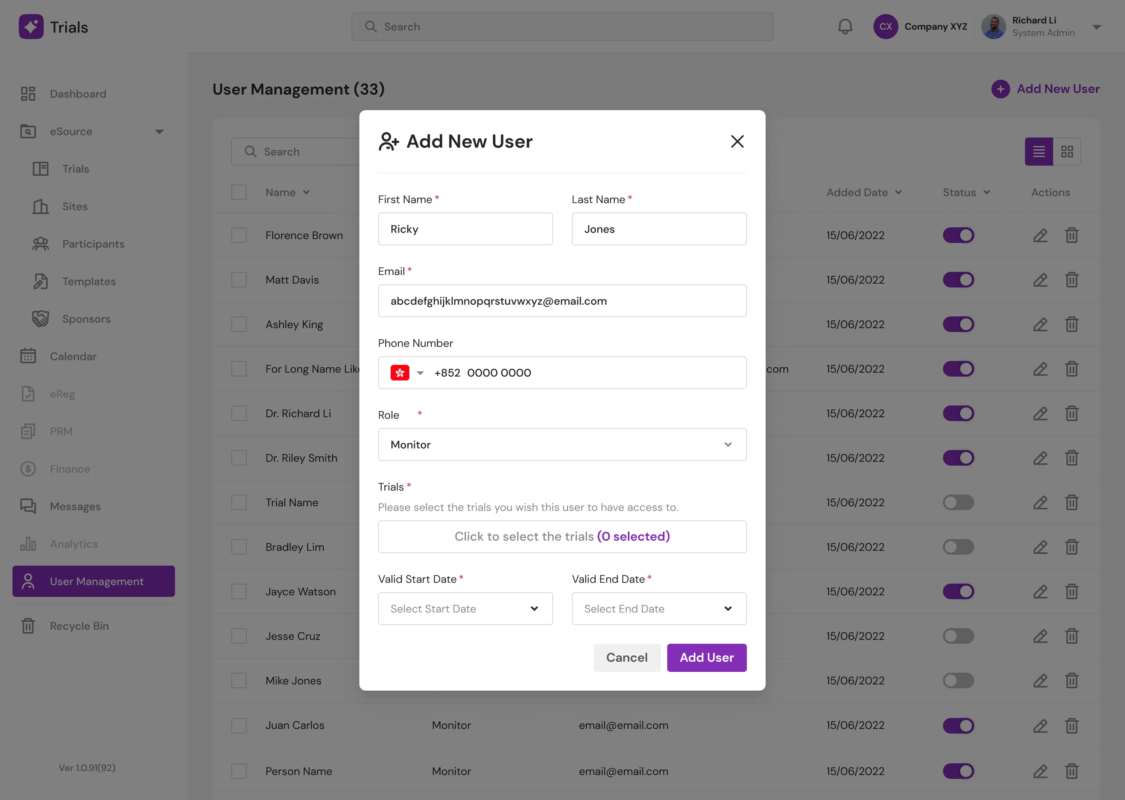
Task: Disable the Matt Davis status toggle
Action: pyautogui.click(x=958, y=280)
